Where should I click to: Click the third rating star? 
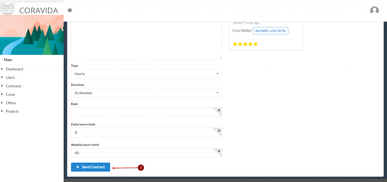tap(245, 44)
